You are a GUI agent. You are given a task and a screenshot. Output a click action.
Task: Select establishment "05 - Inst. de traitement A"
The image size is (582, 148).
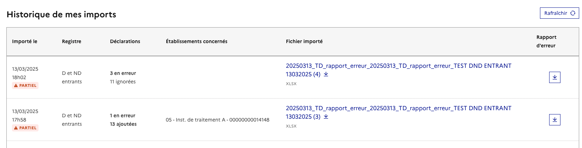(x=217, y=120)
